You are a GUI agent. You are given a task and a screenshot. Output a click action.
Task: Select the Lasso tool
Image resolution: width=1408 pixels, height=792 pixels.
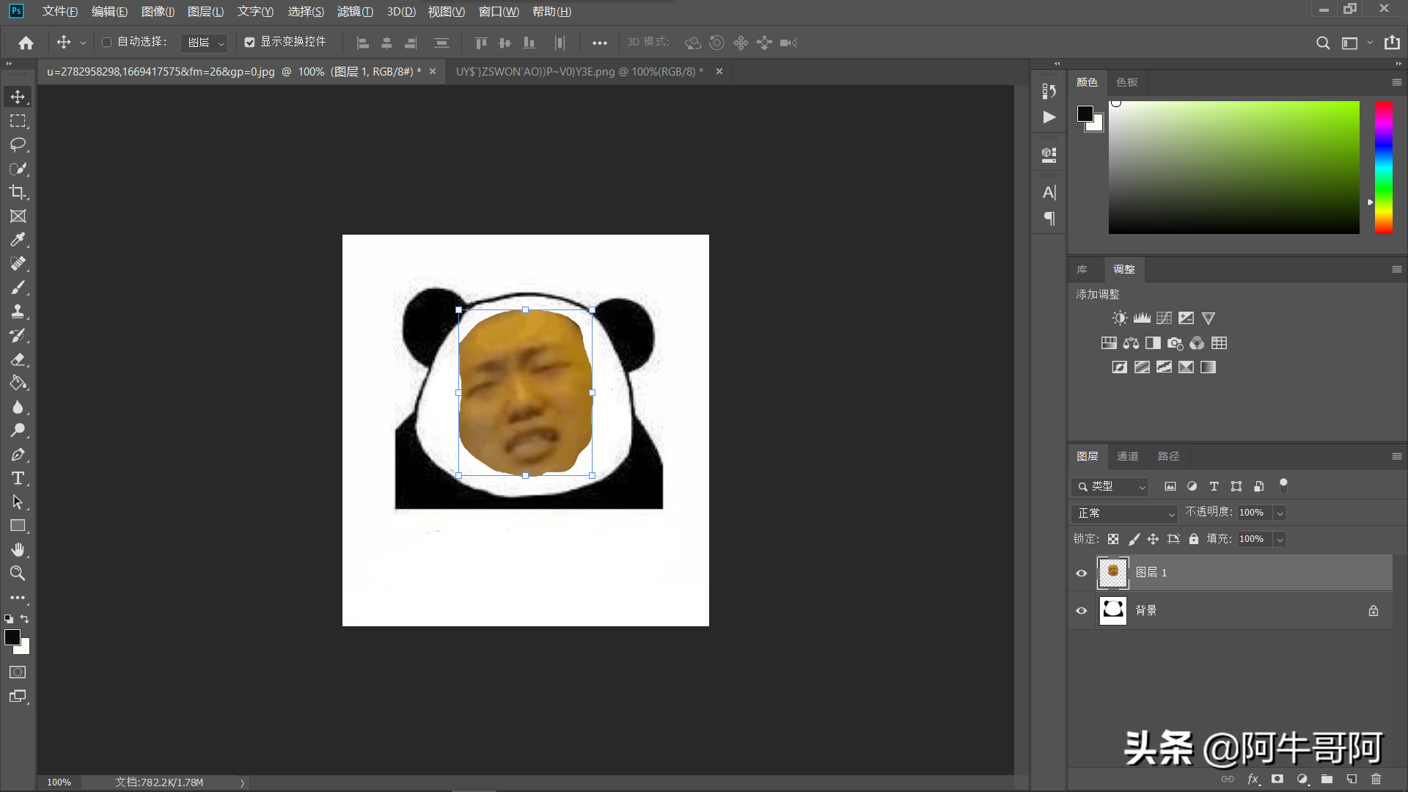(x=18, y=144)
